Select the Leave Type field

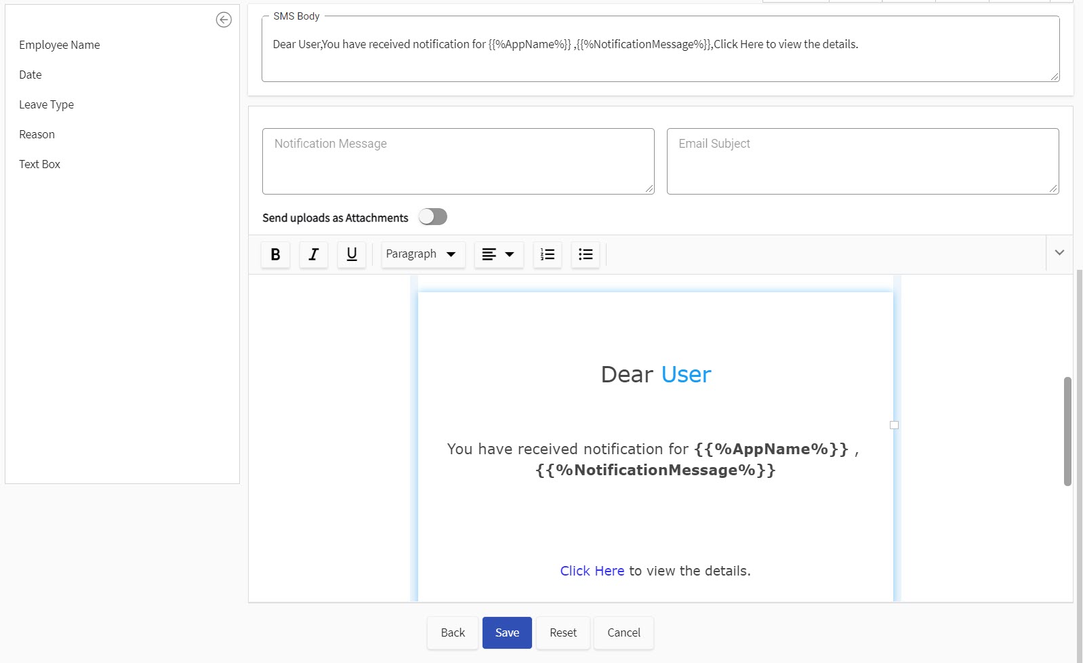[x=47, y=104]
